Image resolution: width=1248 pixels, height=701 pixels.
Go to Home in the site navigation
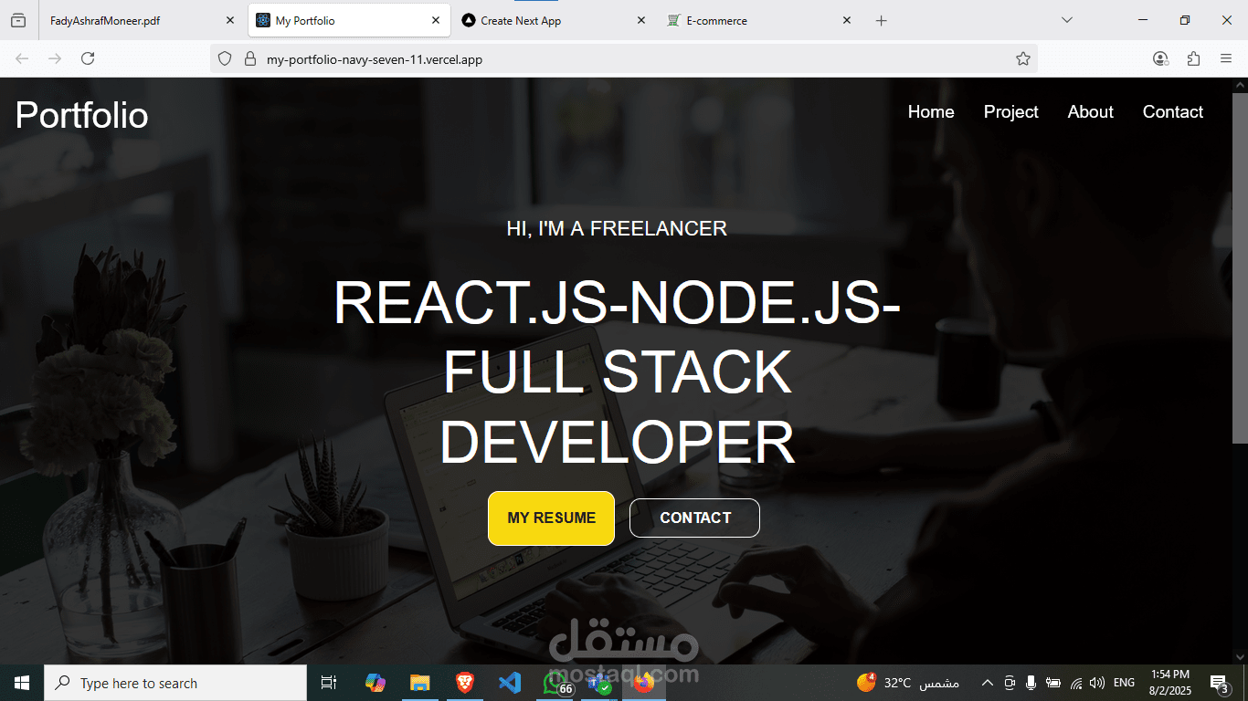[931, 111]
